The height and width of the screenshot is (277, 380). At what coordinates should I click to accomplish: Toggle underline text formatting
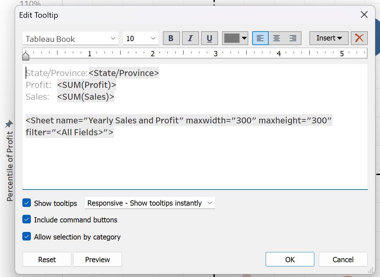coord(209,38)
